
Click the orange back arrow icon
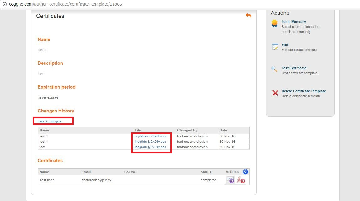pyautogui.click(x=248, y=16)
